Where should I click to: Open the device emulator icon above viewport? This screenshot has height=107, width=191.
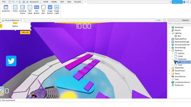(x=164, y=20)
